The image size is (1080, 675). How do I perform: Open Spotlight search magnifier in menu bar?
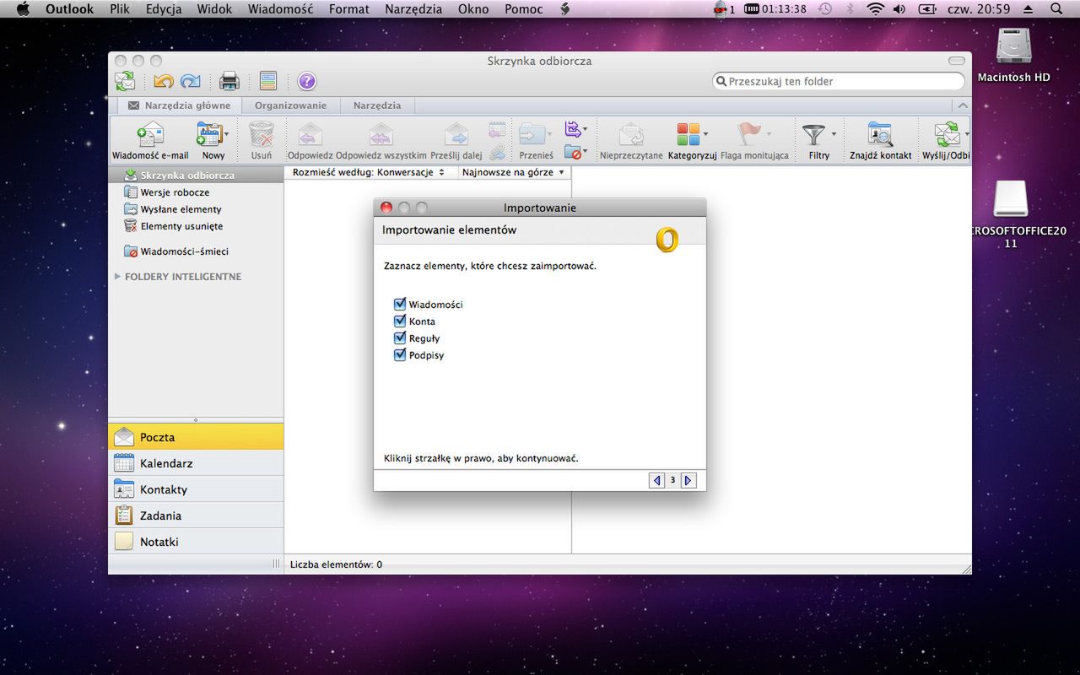point(1056,9)
